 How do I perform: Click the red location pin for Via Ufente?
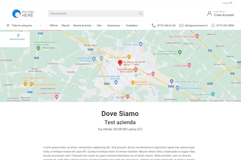pos(120,63)
